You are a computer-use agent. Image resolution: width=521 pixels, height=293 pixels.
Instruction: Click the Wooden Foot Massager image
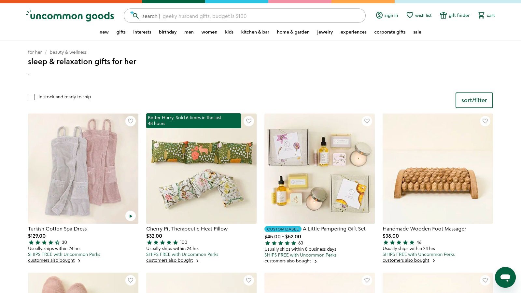438,168
